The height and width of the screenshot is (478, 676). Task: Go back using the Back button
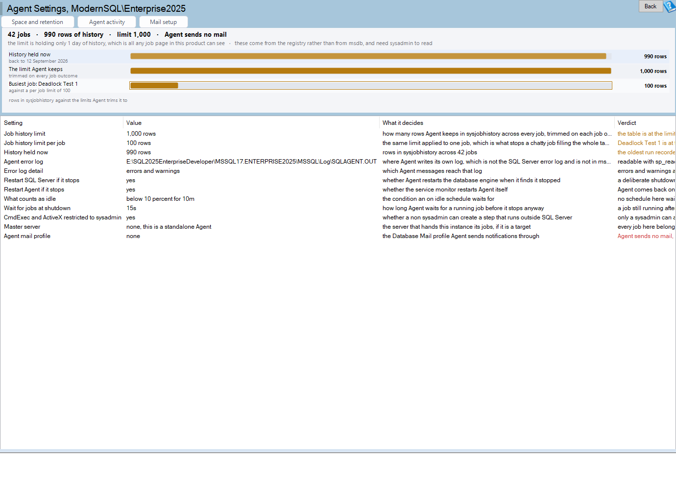point(651,6)
